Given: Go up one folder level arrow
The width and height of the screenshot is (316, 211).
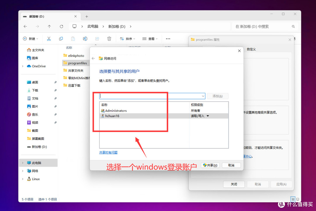Looking at the screenshot, I should pos(49,26).
